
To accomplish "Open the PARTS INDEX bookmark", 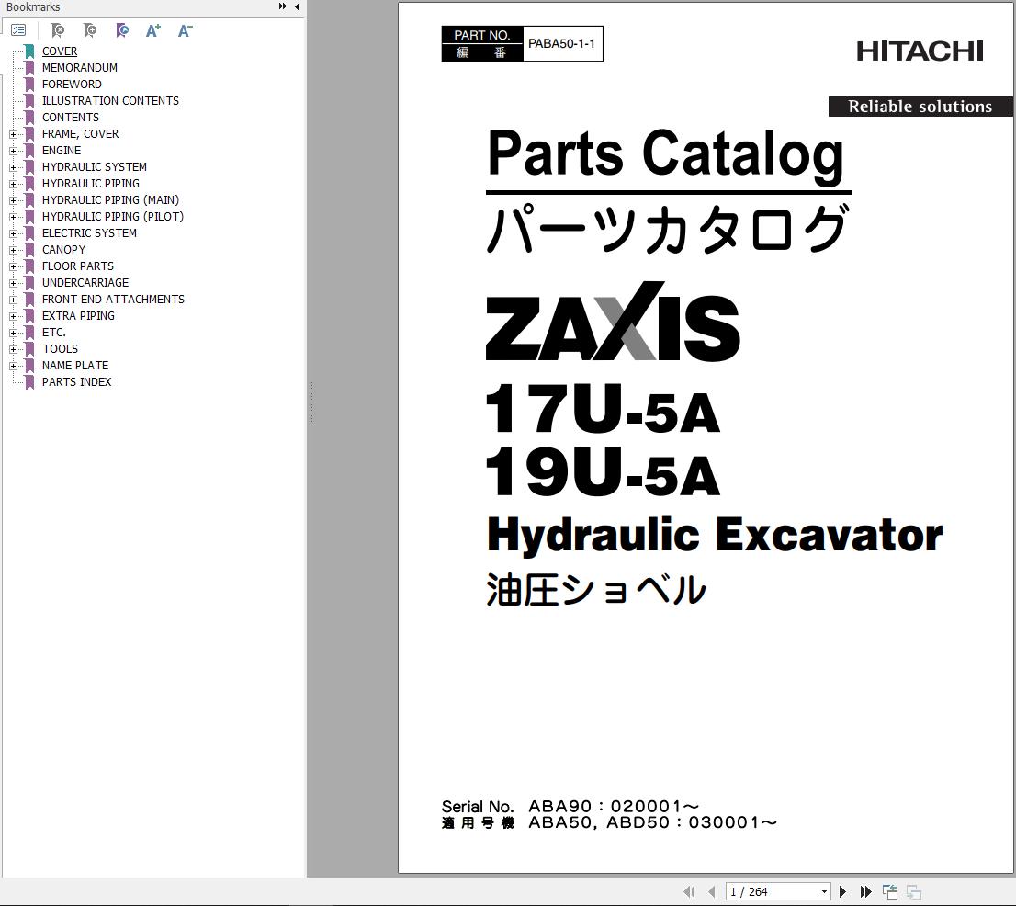I will [x=76, y=381].
